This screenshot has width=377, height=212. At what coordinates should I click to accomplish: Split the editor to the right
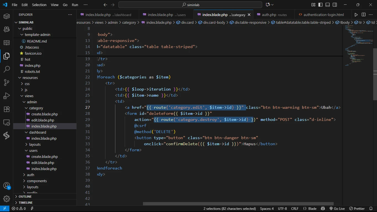pyautogui.click(x=363, y=15)
